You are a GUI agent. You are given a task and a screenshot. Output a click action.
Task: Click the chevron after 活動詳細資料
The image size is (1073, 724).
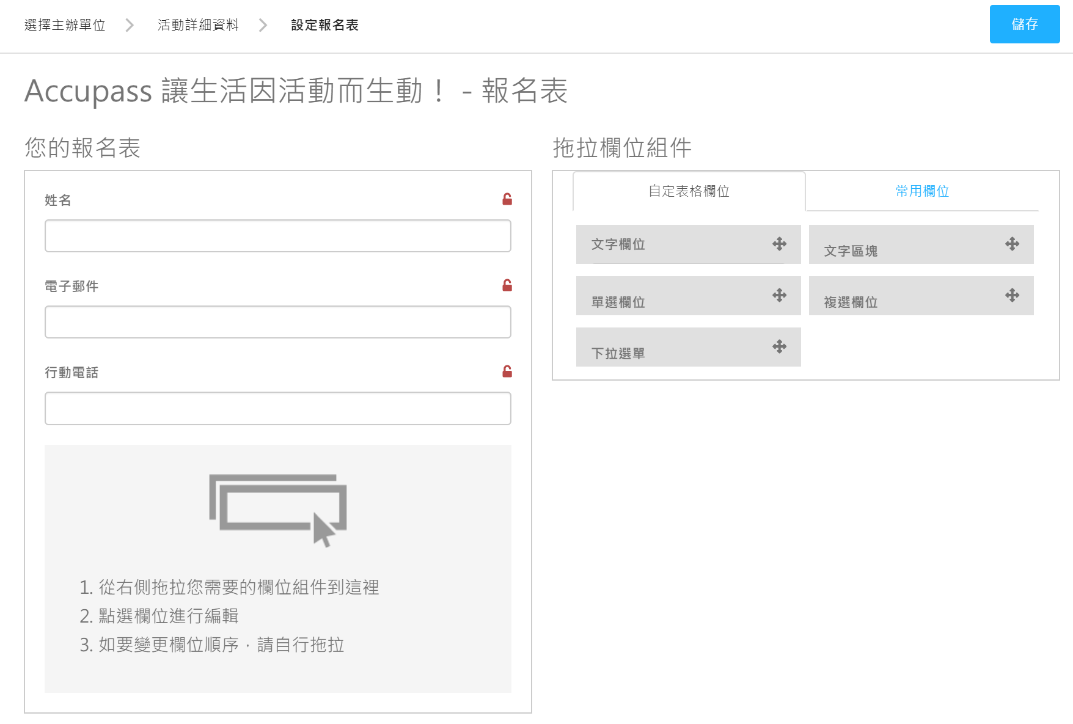click(263, 25)
